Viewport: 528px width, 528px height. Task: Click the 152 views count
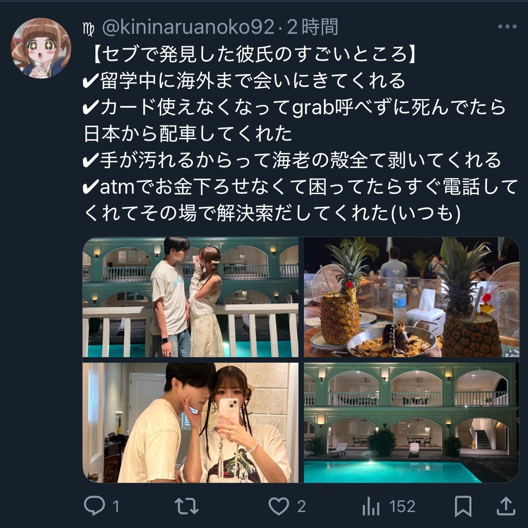point(402,507)
